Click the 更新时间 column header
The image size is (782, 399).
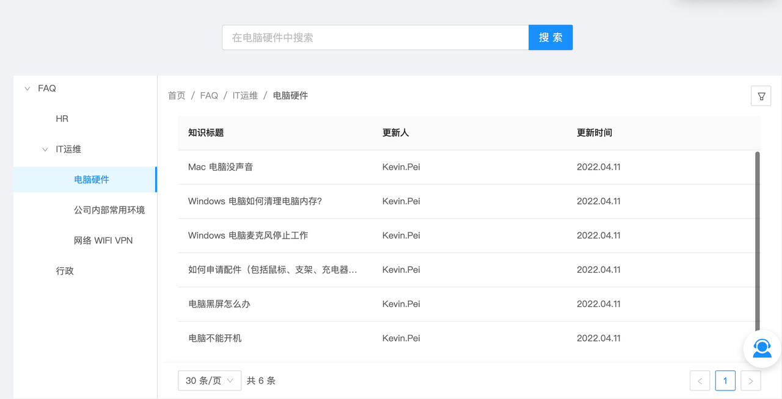(x=594, y=133)
